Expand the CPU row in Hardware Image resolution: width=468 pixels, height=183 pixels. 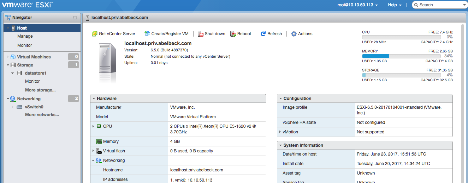pyautogui.click(x=93, y=126)
